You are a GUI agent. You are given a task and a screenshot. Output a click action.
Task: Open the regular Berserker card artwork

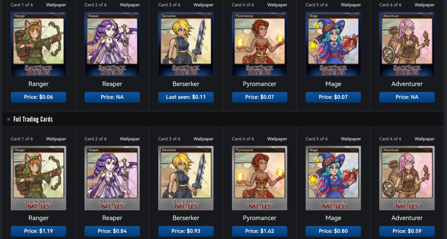pos(186,44)
